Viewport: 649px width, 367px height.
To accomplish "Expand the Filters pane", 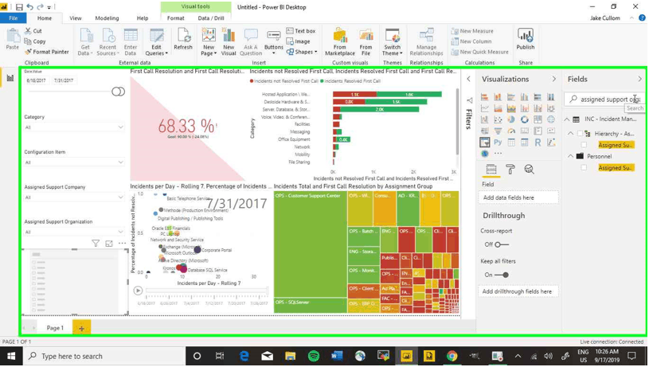I will pyautogui.click(x=468, y=79).
